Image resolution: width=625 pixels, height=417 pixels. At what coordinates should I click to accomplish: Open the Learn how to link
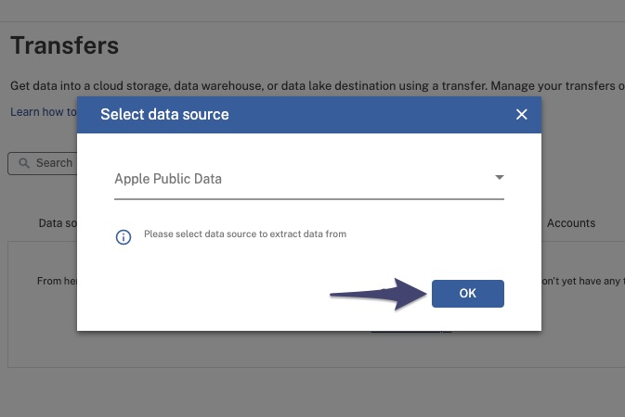[44, 112]
